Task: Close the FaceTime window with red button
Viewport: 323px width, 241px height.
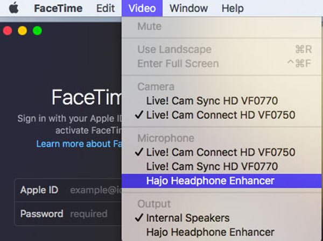Action: tap(8, 31)
